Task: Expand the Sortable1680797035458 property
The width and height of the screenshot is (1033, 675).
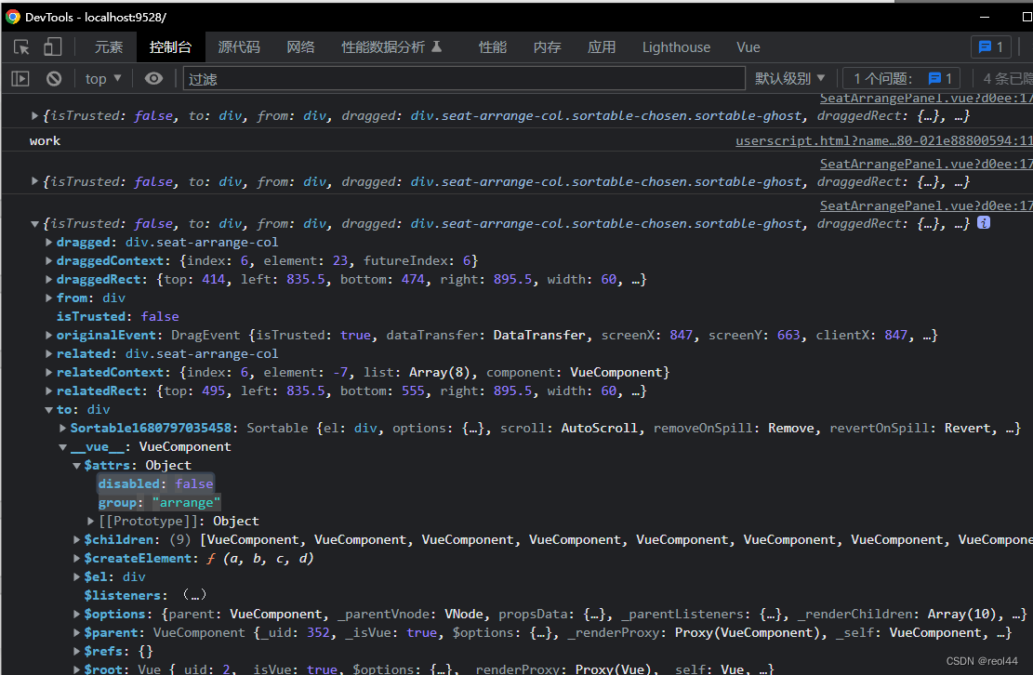Action: coord(62,428)
